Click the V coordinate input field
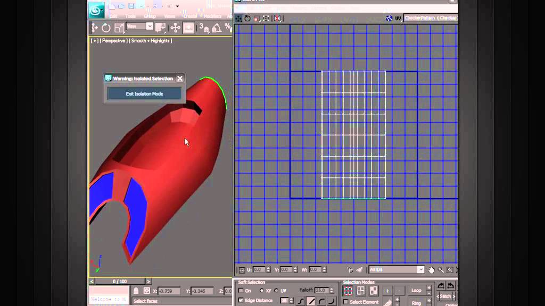The height and width of the screenshot is (306, 545). (x=286, y=269)
